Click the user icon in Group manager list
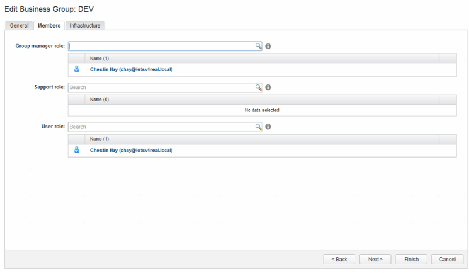The image size is (469, 273). [x=76, y=69]
